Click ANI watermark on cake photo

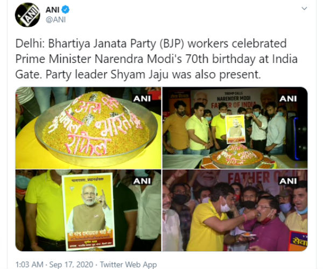click(142, 99)
